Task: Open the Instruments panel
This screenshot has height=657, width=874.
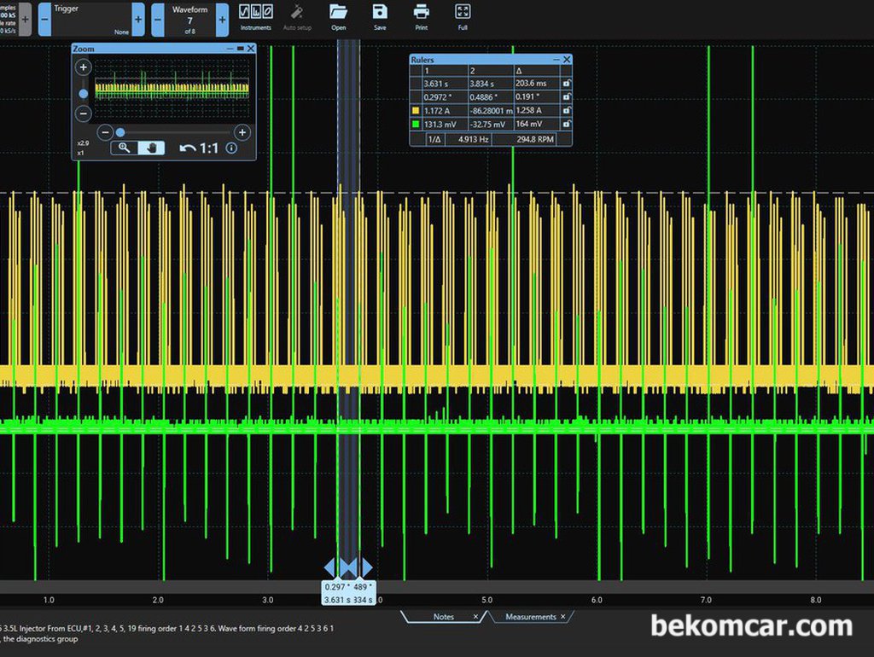Action: pos(256,17)
